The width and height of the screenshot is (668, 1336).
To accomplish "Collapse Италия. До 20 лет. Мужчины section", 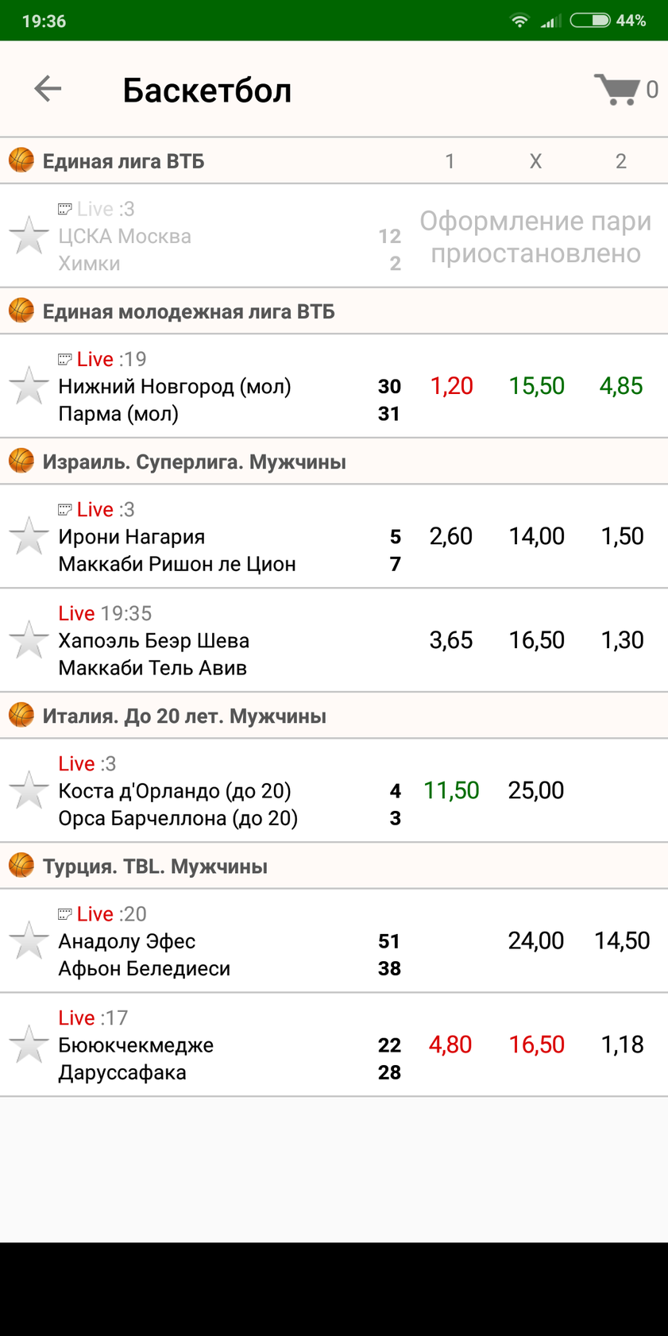I will (334, 716).
